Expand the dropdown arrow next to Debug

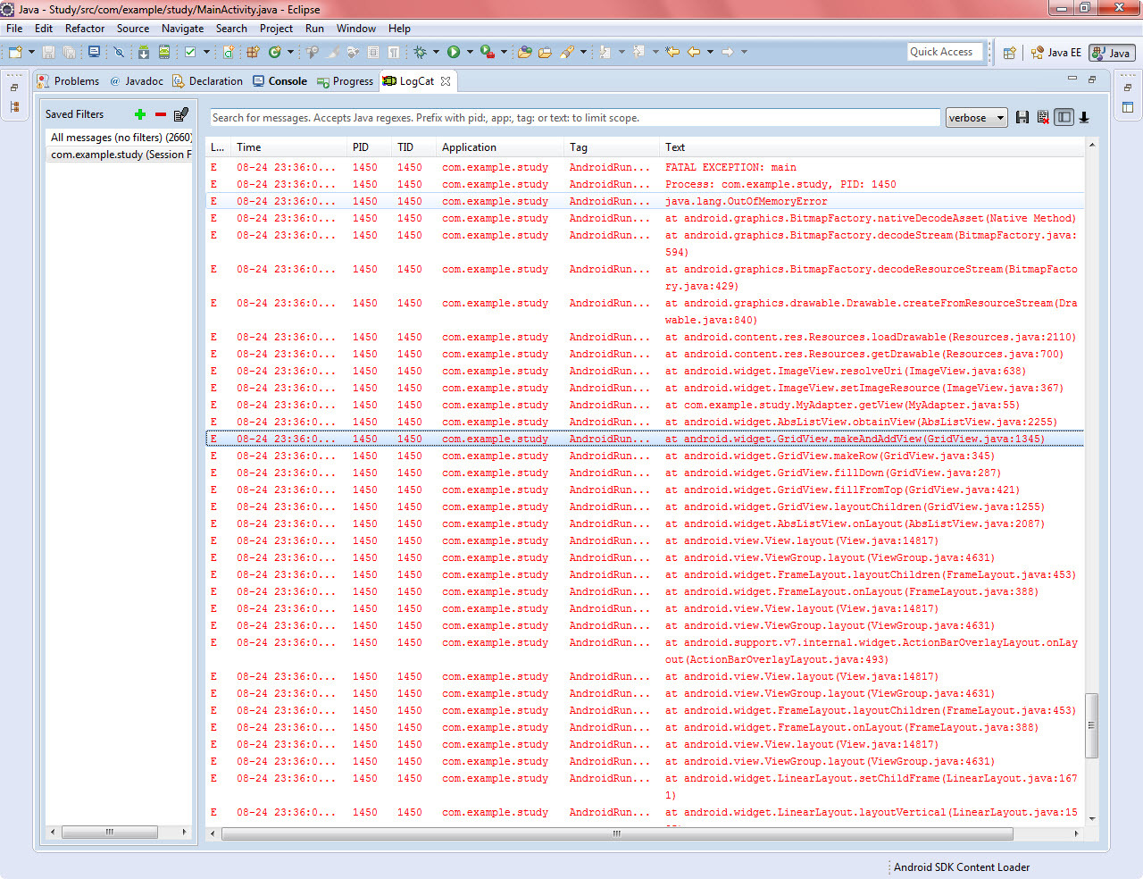pyautogui.click(x=436, y=53)
